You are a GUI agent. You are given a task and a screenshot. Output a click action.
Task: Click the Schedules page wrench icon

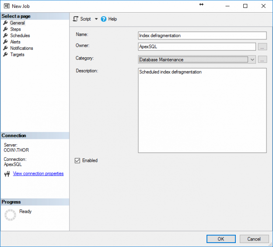coord(5,35)
